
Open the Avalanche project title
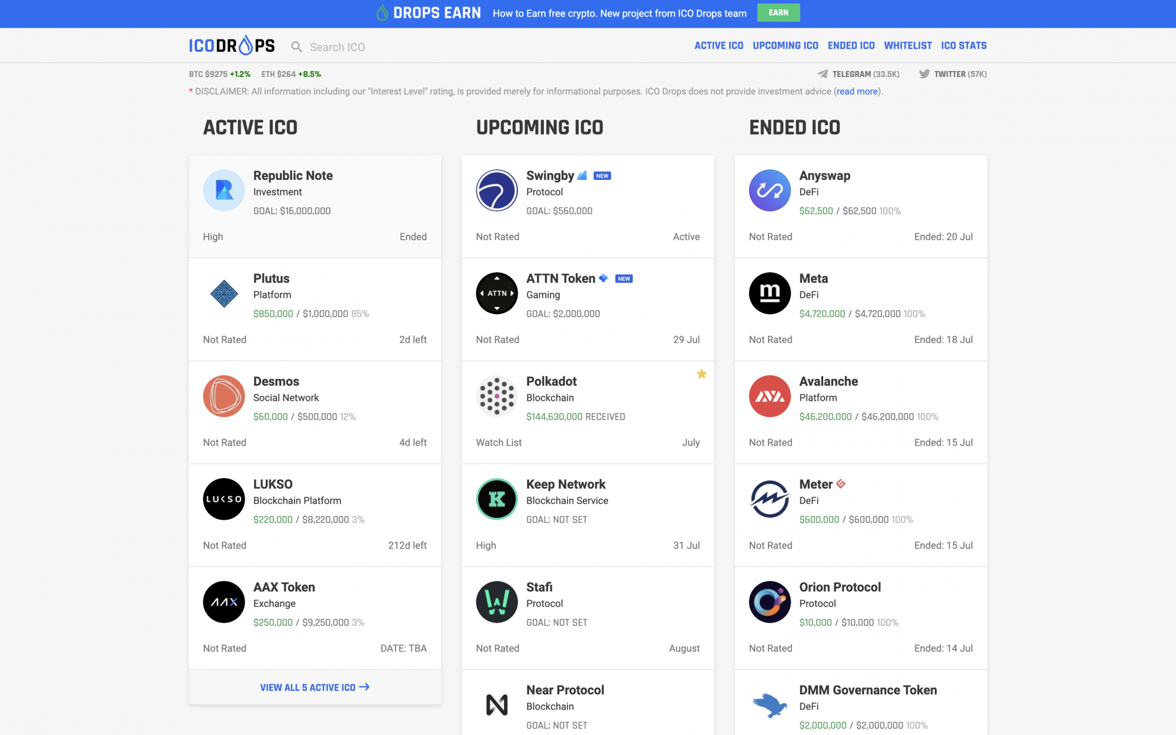[x=828, y=381]
